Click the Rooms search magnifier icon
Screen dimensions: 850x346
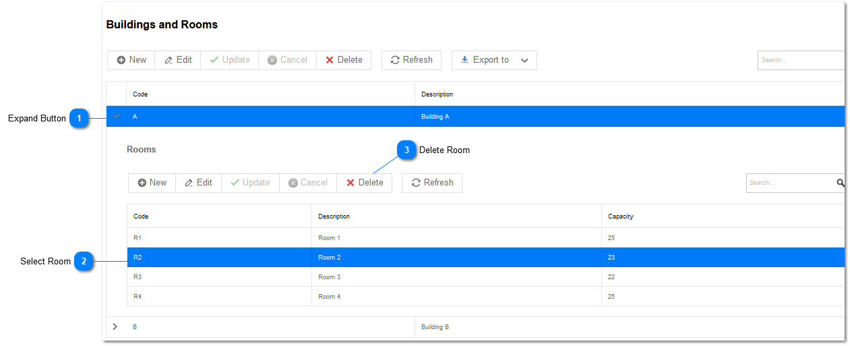840,183
